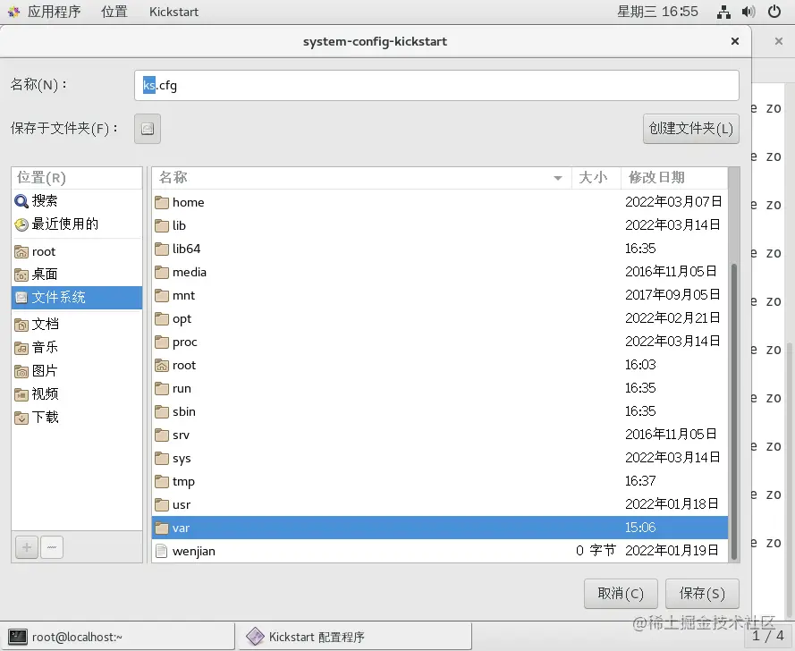Select root in the places sidebar

(77, 251)
